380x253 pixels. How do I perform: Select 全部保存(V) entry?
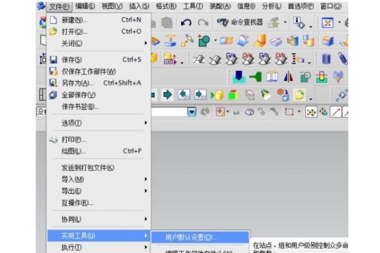pyautogui.click(x=99, y=95)
